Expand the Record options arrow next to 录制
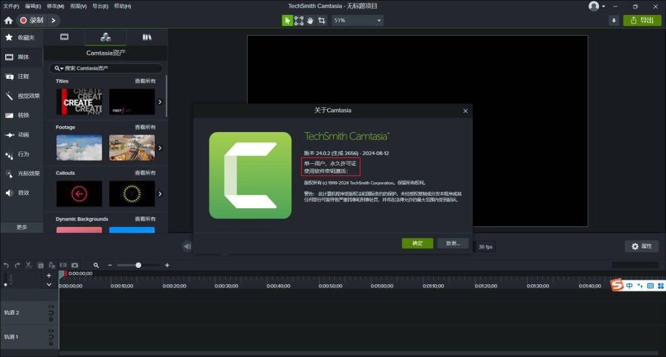The image size is (666, 357). pos(53,20)
